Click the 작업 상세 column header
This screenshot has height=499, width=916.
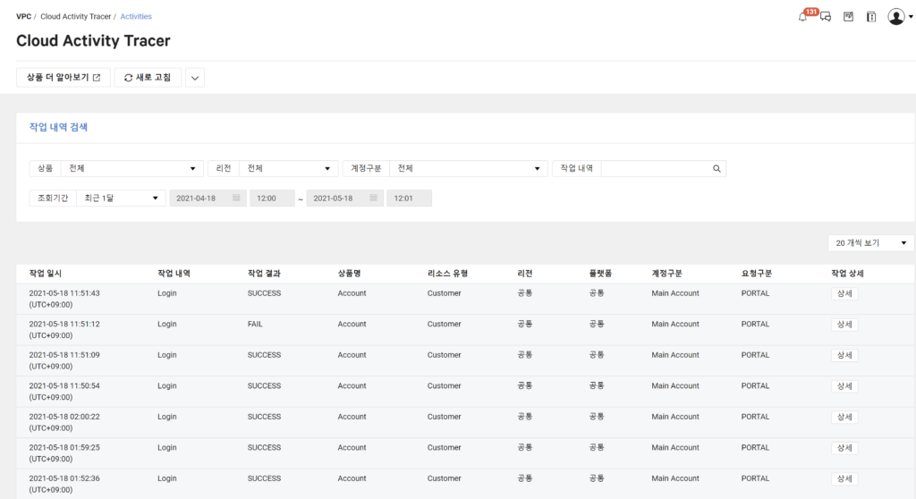point(848,274)
